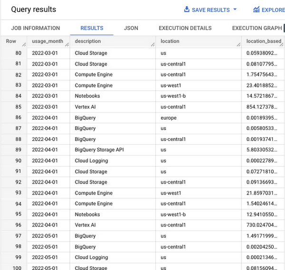Click 'Cloud Storage' description in row 80
The image size is (285, 270).
pos(91,53)
